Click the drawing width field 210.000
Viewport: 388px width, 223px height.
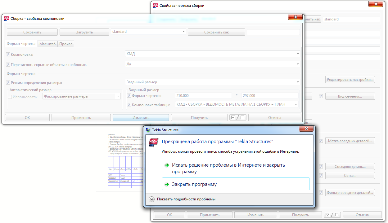click(x=203, y=96)
